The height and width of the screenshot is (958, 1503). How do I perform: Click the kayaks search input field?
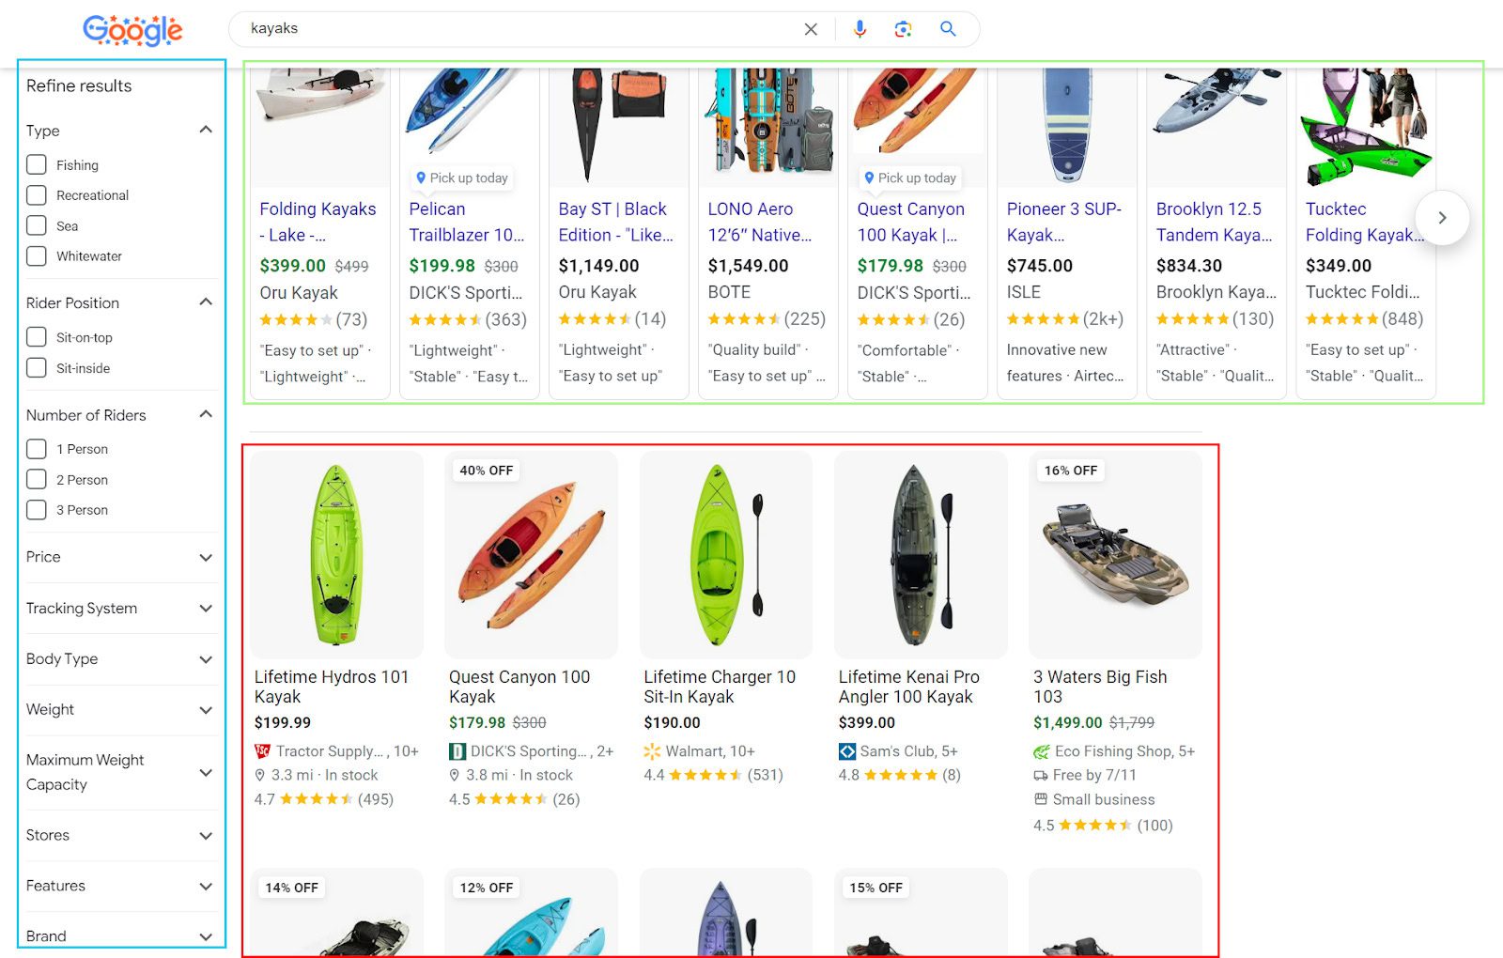[517, 29]
